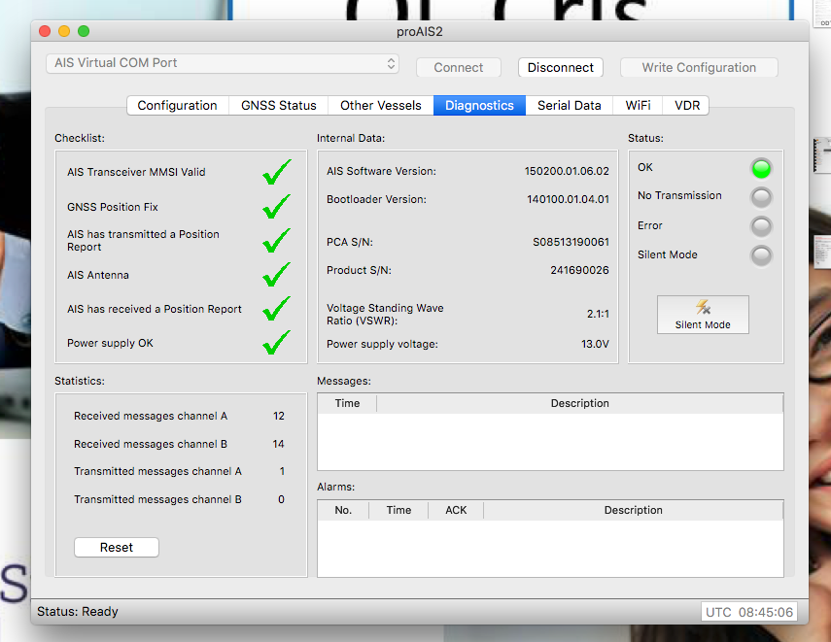The image size is (831, 642).
Task: Click Transmitted messages channel B count 0
Action: [282, 499]
